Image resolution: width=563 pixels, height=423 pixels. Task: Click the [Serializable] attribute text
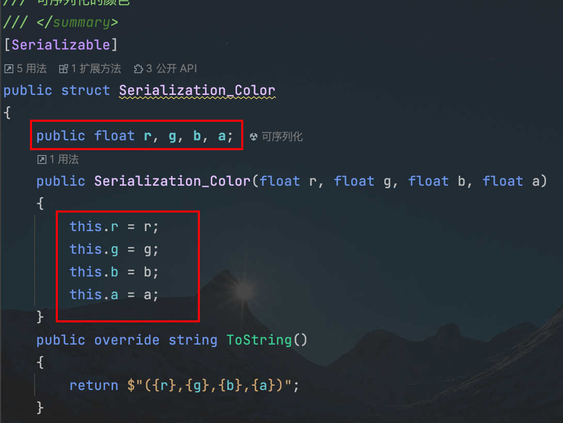tap(60, 45)
